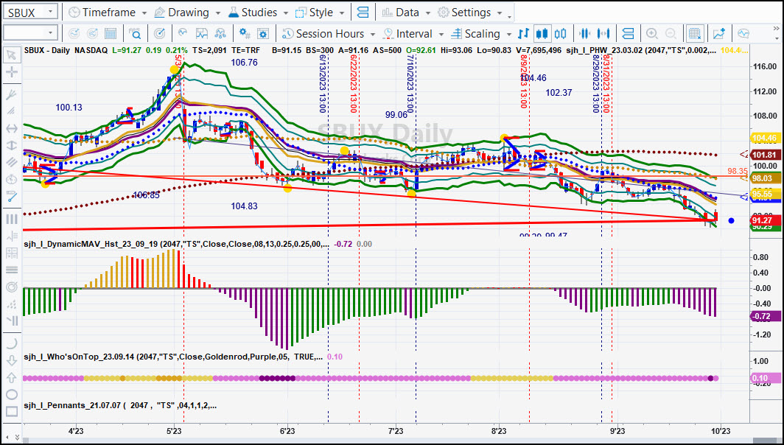This screenshot has width=784, height=445.
Task: Click the target with arrow toolbar icon
Action: point(159,33)
